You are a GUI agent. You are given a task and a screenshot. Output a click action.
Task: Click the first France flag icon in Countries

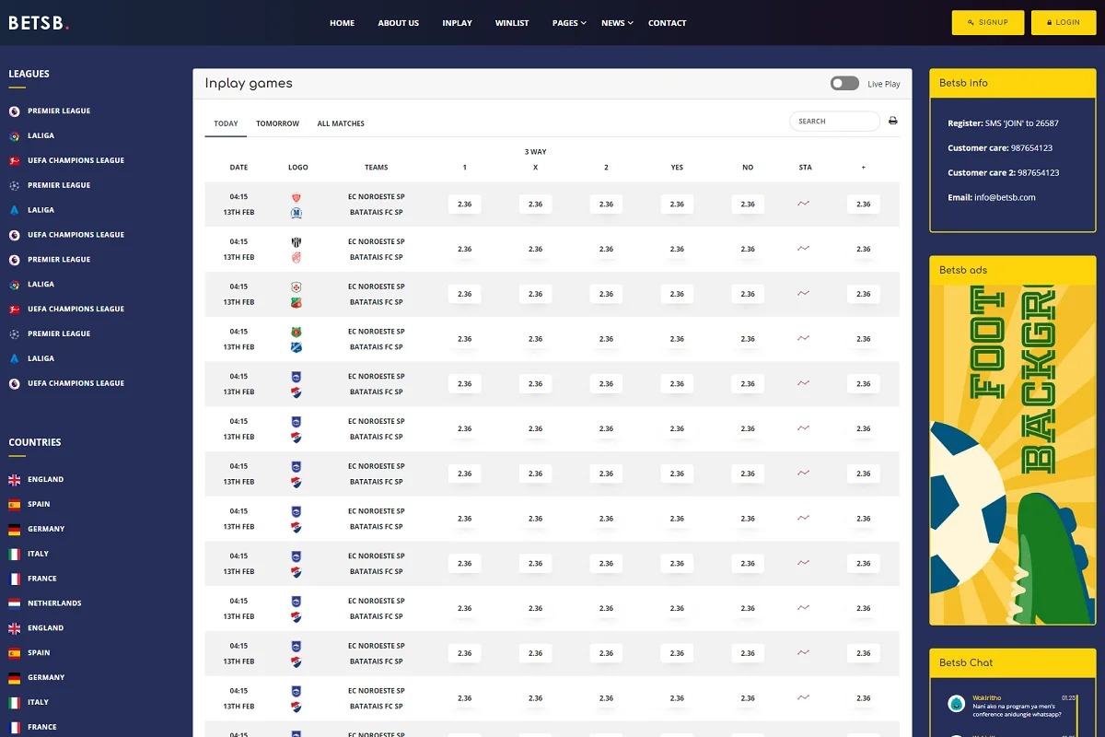(x=14, y=579)
